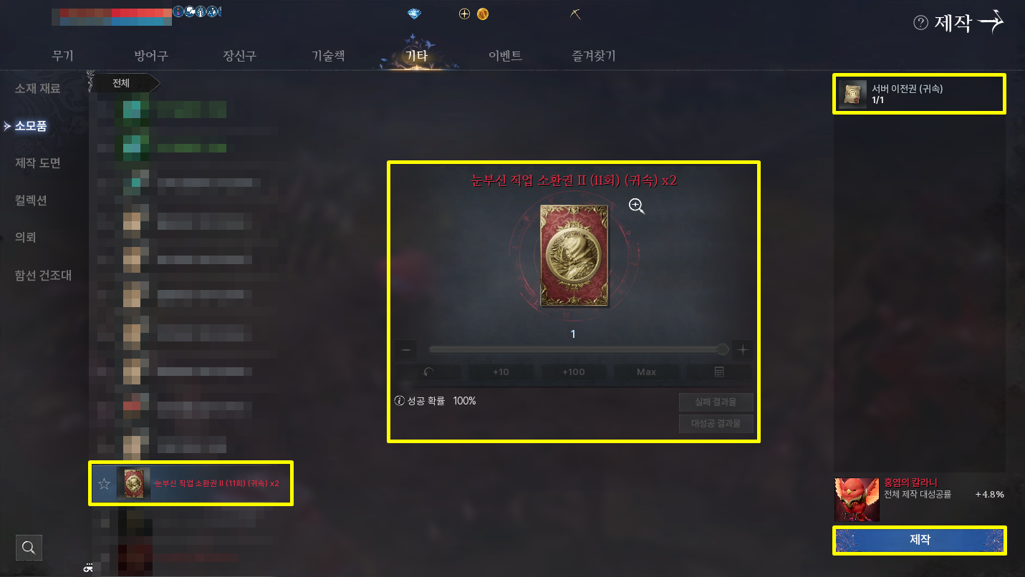Click the help question mark next to 제작
The height and width of the screenshot is (577, 1025).
coord(920,23)
